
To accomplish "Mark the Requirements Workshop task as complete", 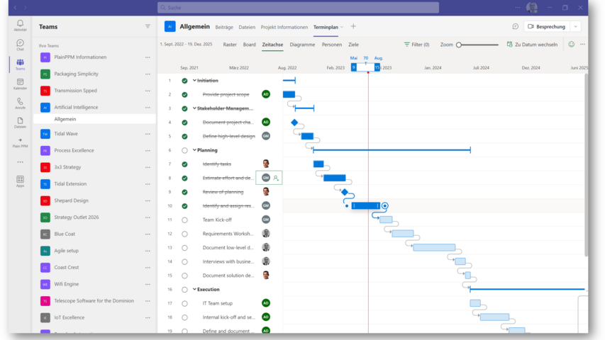I will tap(184, 233).
